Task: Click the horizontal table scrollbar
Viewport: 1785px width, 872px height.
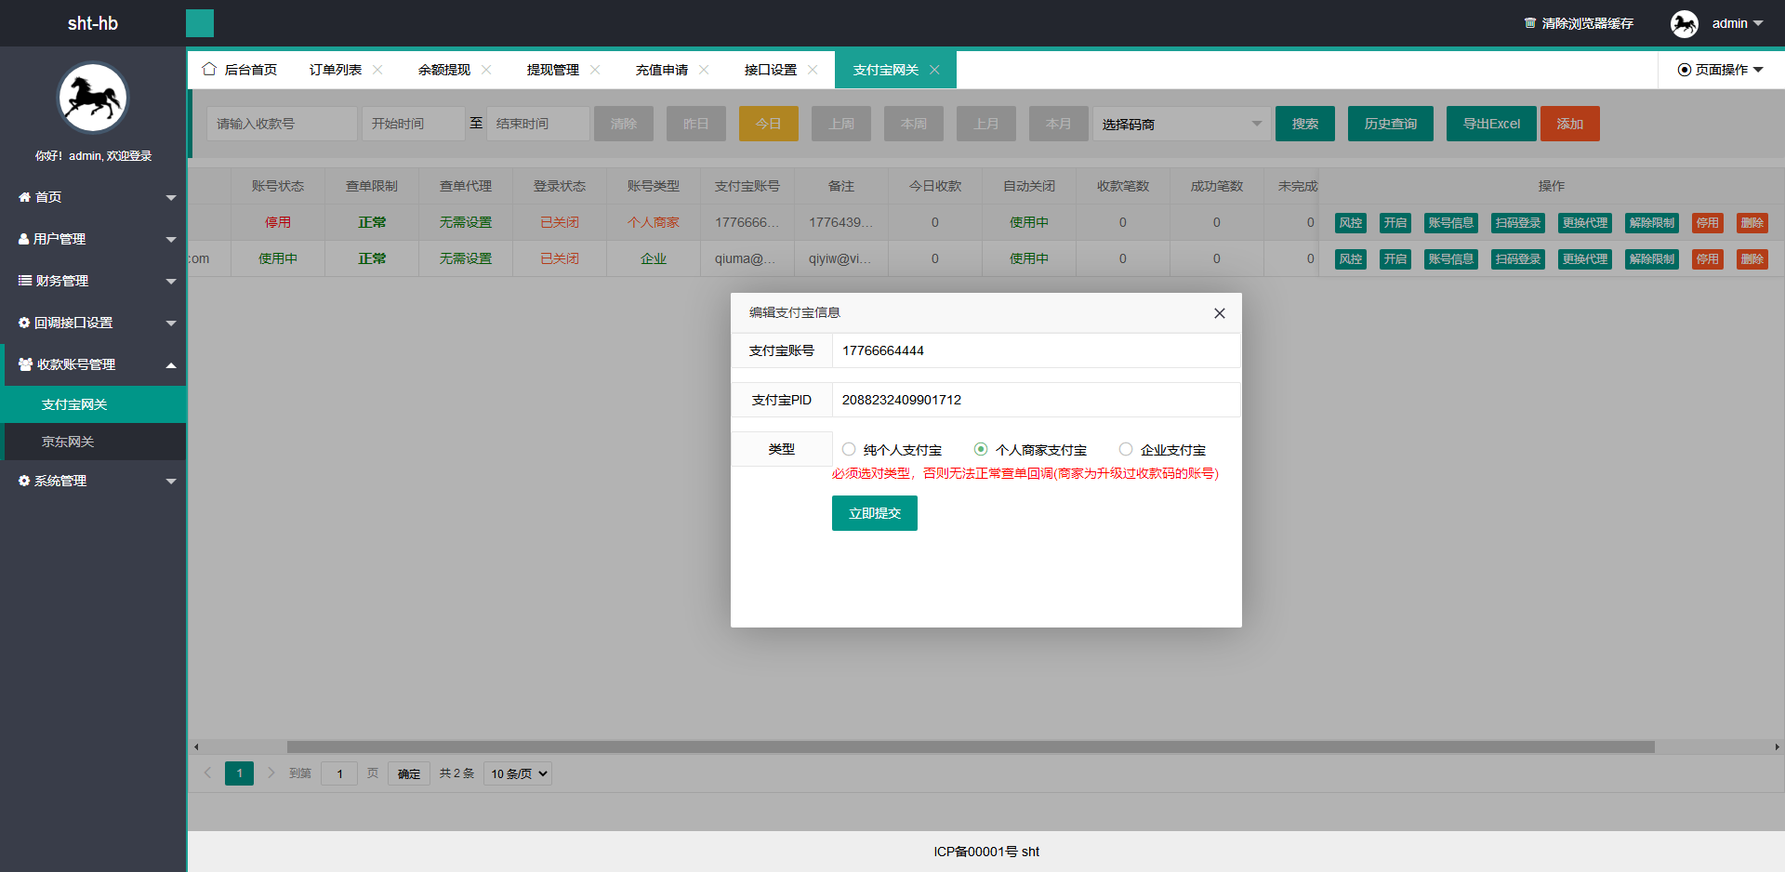Action: (x=970, y=746)
